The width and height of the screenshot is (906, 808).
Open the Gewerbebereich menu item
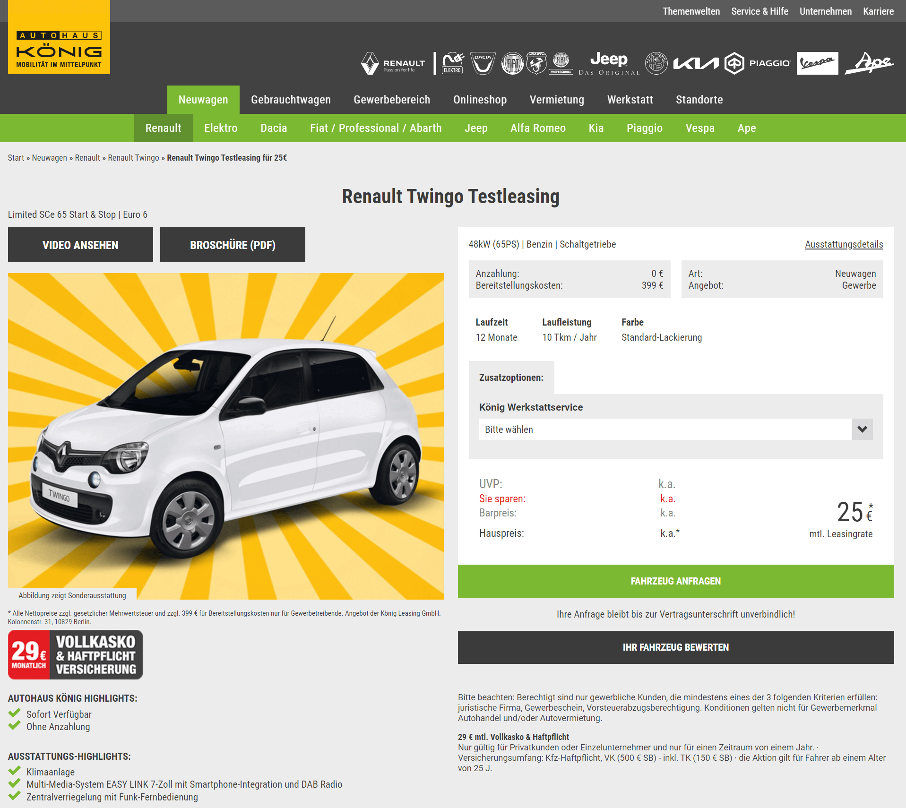pos(392,100)
